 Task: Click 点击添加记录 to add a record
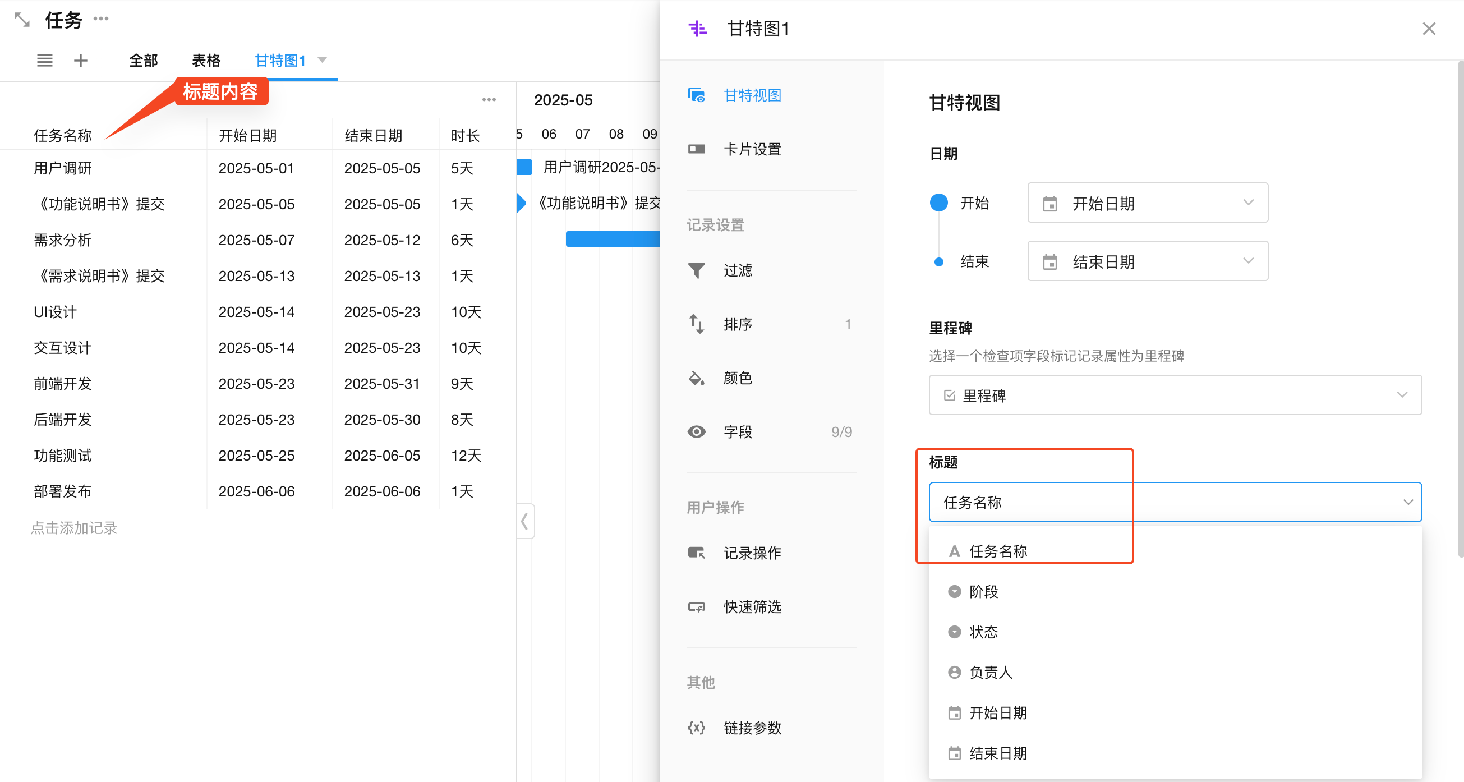74,528
